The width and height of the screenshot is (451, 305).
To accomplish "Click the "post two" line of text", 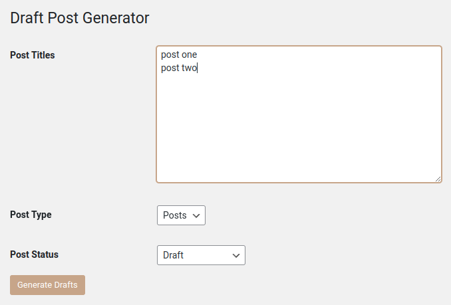I will (179, 67).
